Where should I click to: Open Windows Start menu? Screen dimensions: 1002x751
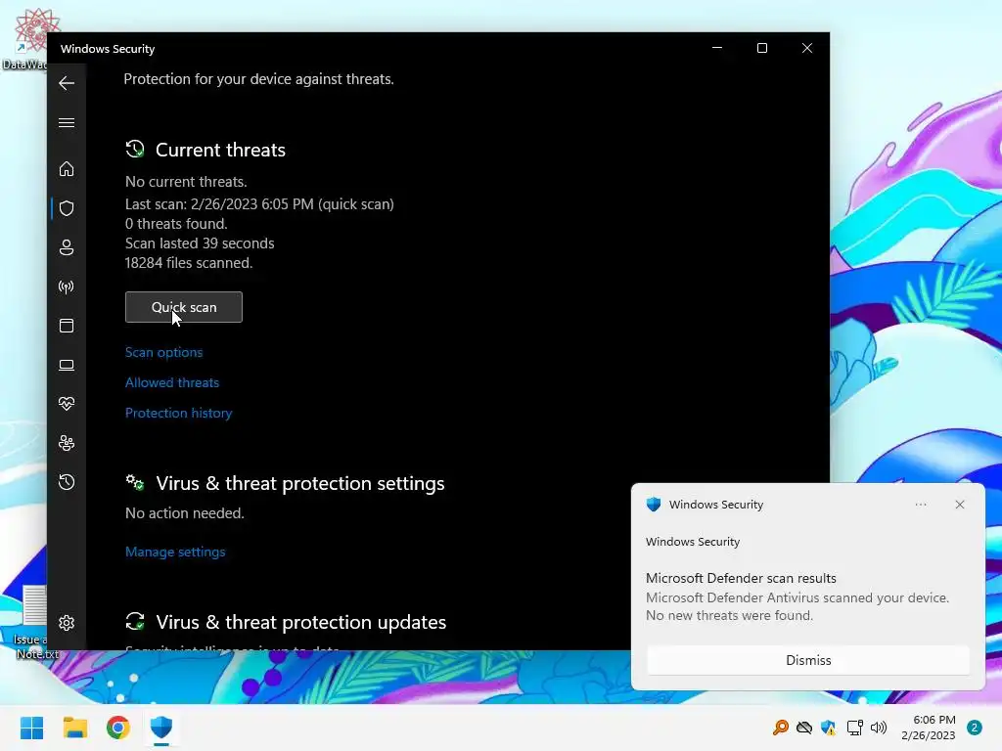[31, 728]
